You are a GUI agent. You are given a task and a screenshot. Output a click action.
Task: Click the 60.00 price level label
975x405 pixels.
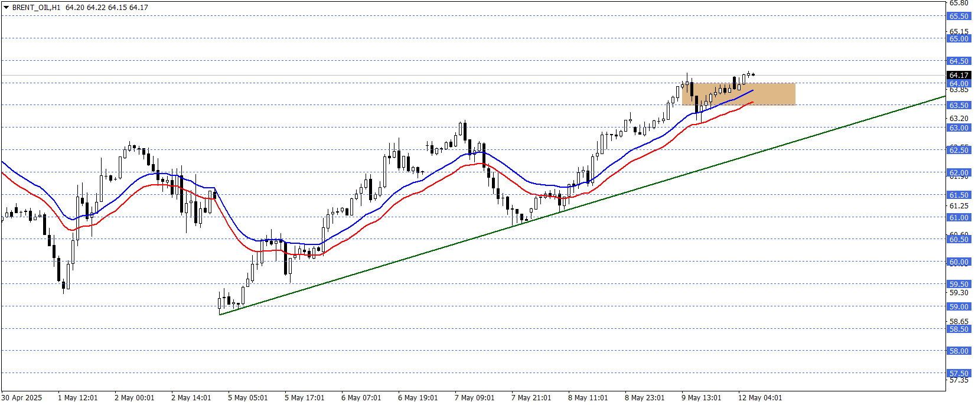click(x=959, y=262)
